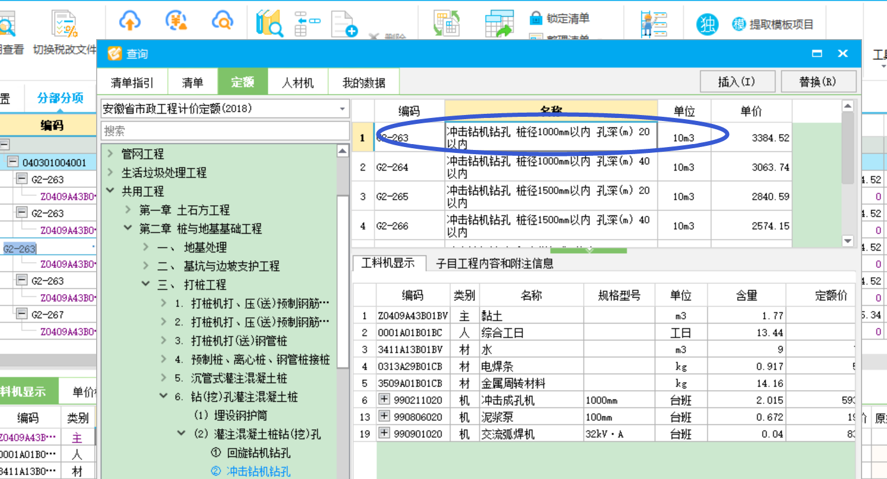Click the quota list scrollbar down arrow

coord(848,241)
